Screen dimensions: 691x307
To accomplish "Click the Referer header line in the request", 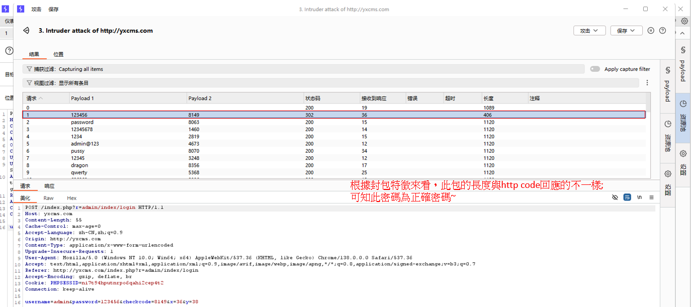I will (112, 270).
